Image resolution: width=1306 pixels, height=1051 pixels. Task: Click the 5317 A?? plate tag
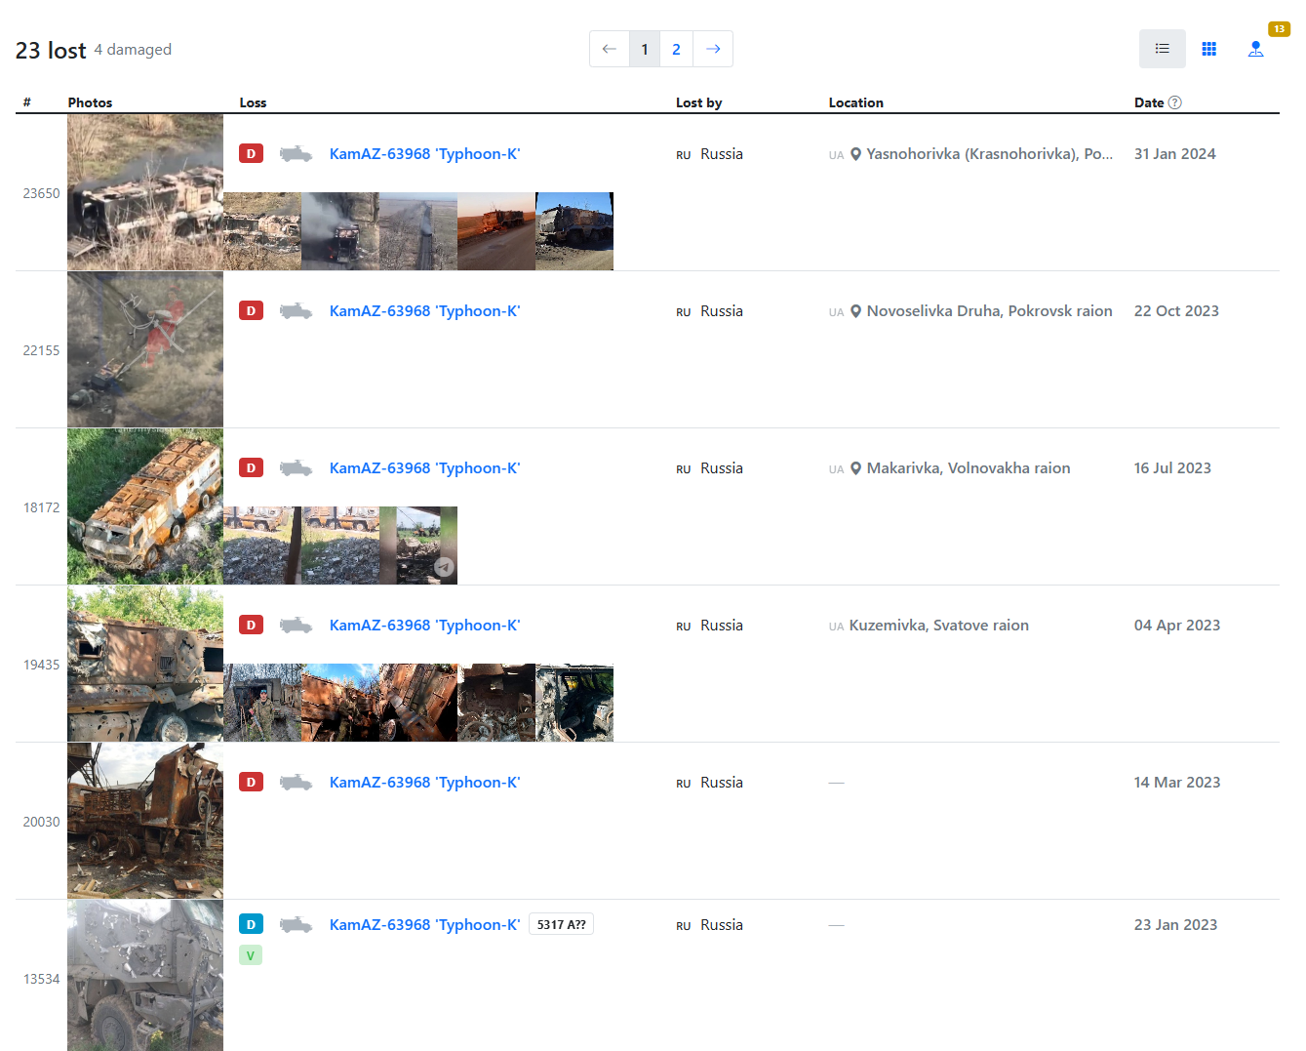561,924
